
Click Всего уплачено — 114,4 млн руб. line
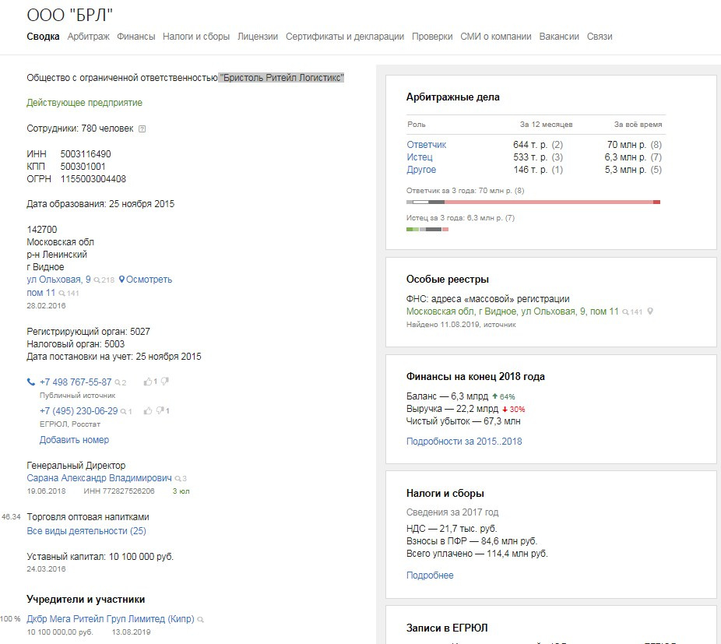tap(477, 554)
